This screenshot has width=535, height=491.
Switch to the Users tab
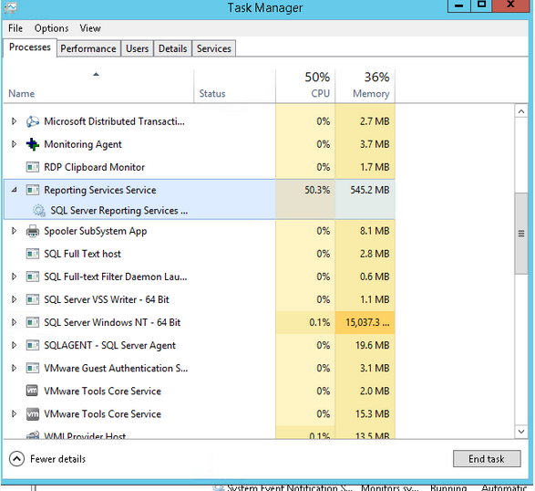pos(137,48)
